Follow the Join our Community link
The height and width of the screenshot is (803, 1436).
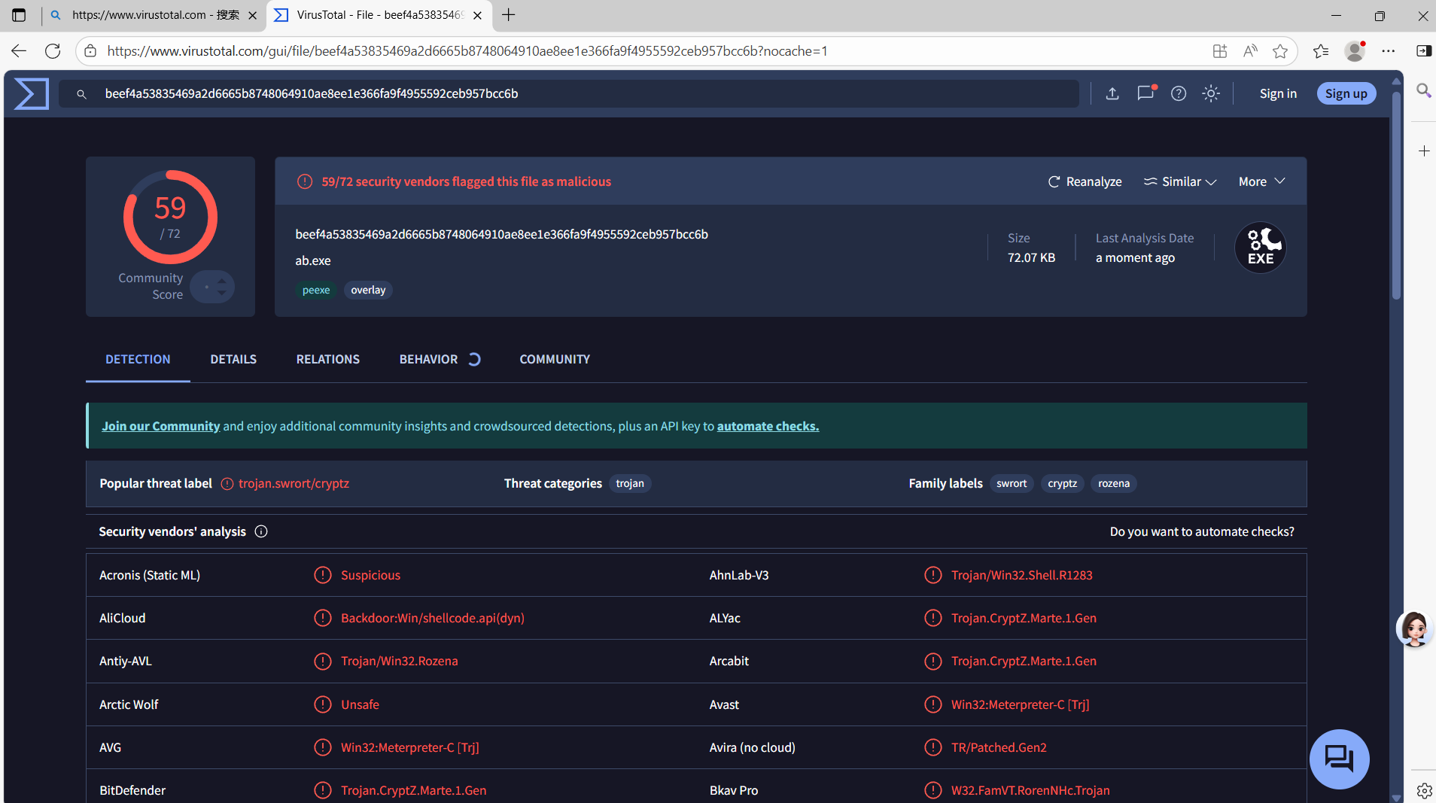(x=161, y=426)
